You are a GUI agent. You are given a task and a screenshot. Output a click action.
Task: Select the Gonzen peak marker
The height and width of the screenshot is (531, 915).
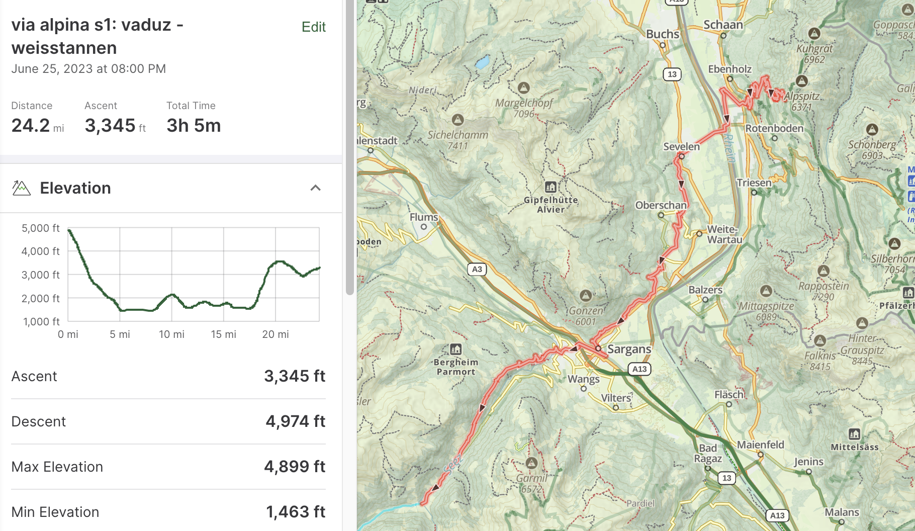click(585, 296)
